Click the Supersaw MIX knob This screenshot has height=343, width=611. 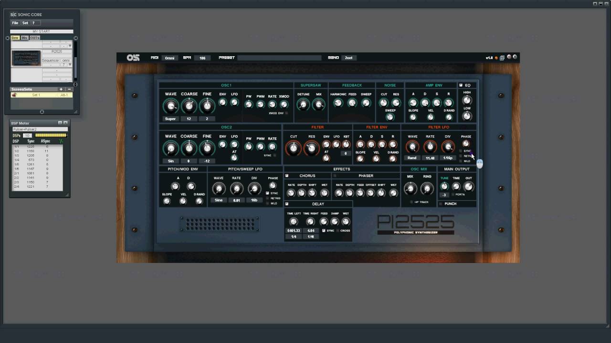[319, 104]
